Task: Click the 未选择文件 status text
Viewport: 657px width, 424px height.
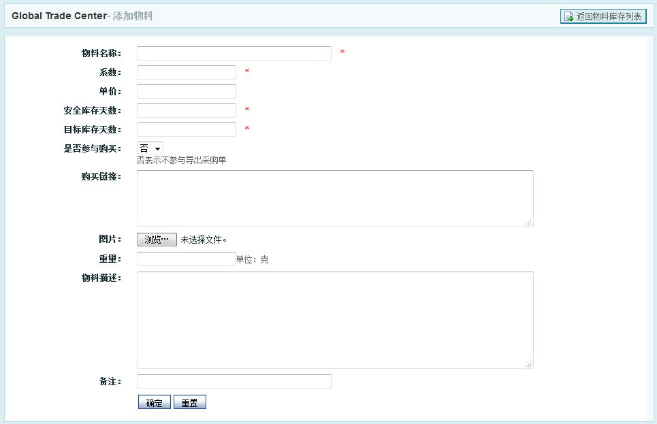Action: click(204, 240)
